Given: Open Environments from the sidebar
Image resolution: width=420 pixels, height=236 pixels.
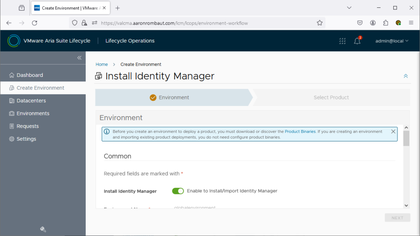Looking at the screenshot, I should pyautogui.click(x=33, y=113).
